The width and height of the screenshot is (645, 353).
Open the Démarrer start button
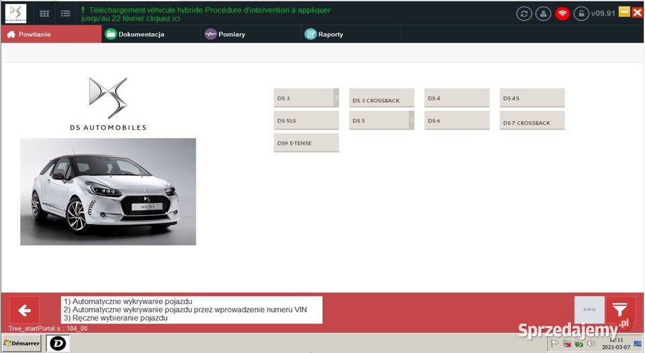click(21, 343)
